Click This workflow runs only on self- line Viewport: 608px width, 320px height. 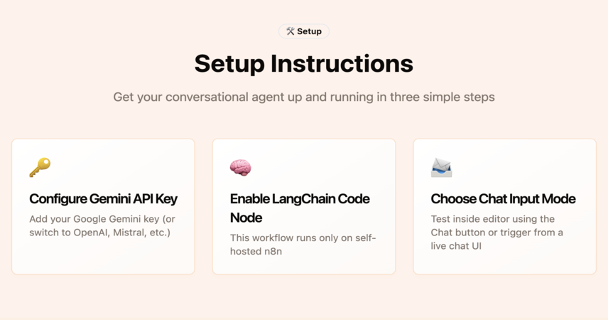(x=303, y=238)
